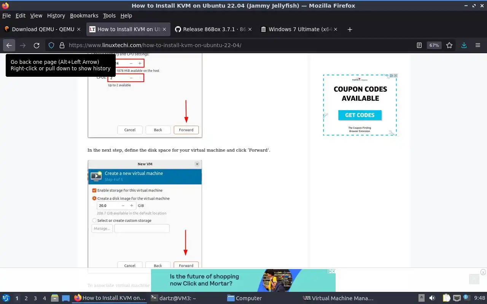This screenshot has width=487, height=304.
Task: Open the View menu
Action: (x=36, y=16)
